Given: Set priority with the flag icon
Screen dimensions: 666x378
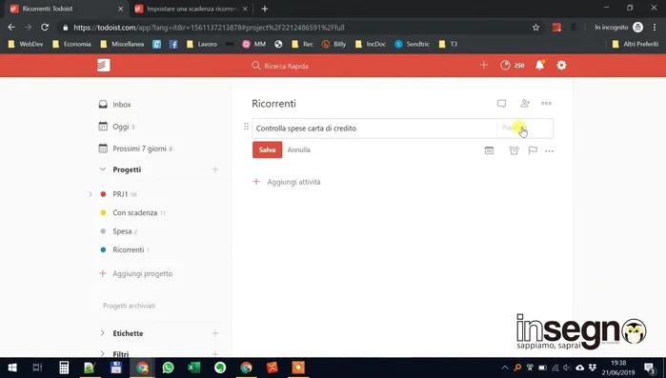Looking at the screenshot, I should 533,150.
